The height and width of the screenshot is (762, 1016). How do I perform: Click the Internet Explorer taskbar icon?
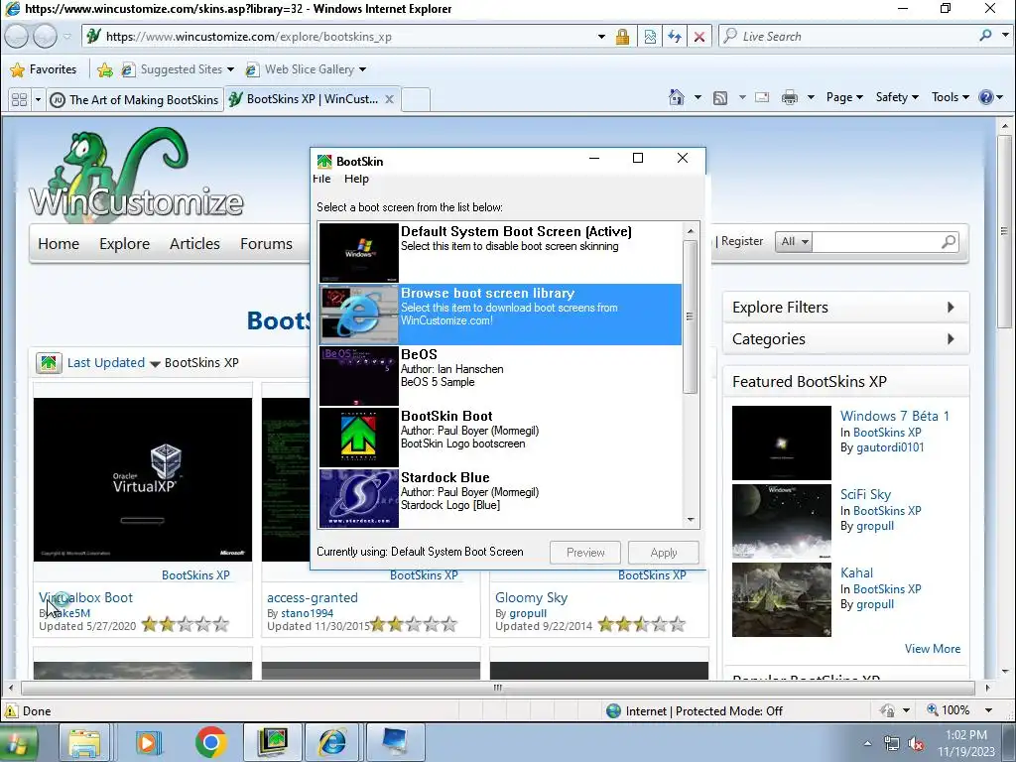point(331,742)
